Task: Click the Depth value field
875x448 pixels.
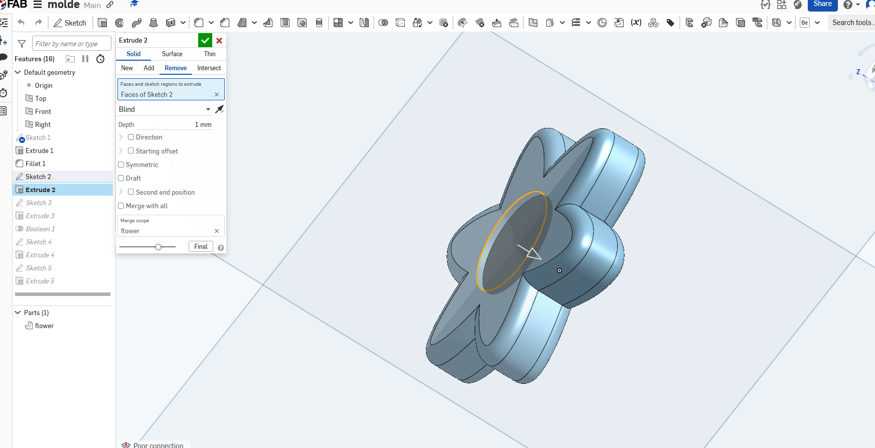Action: point(175,124)
